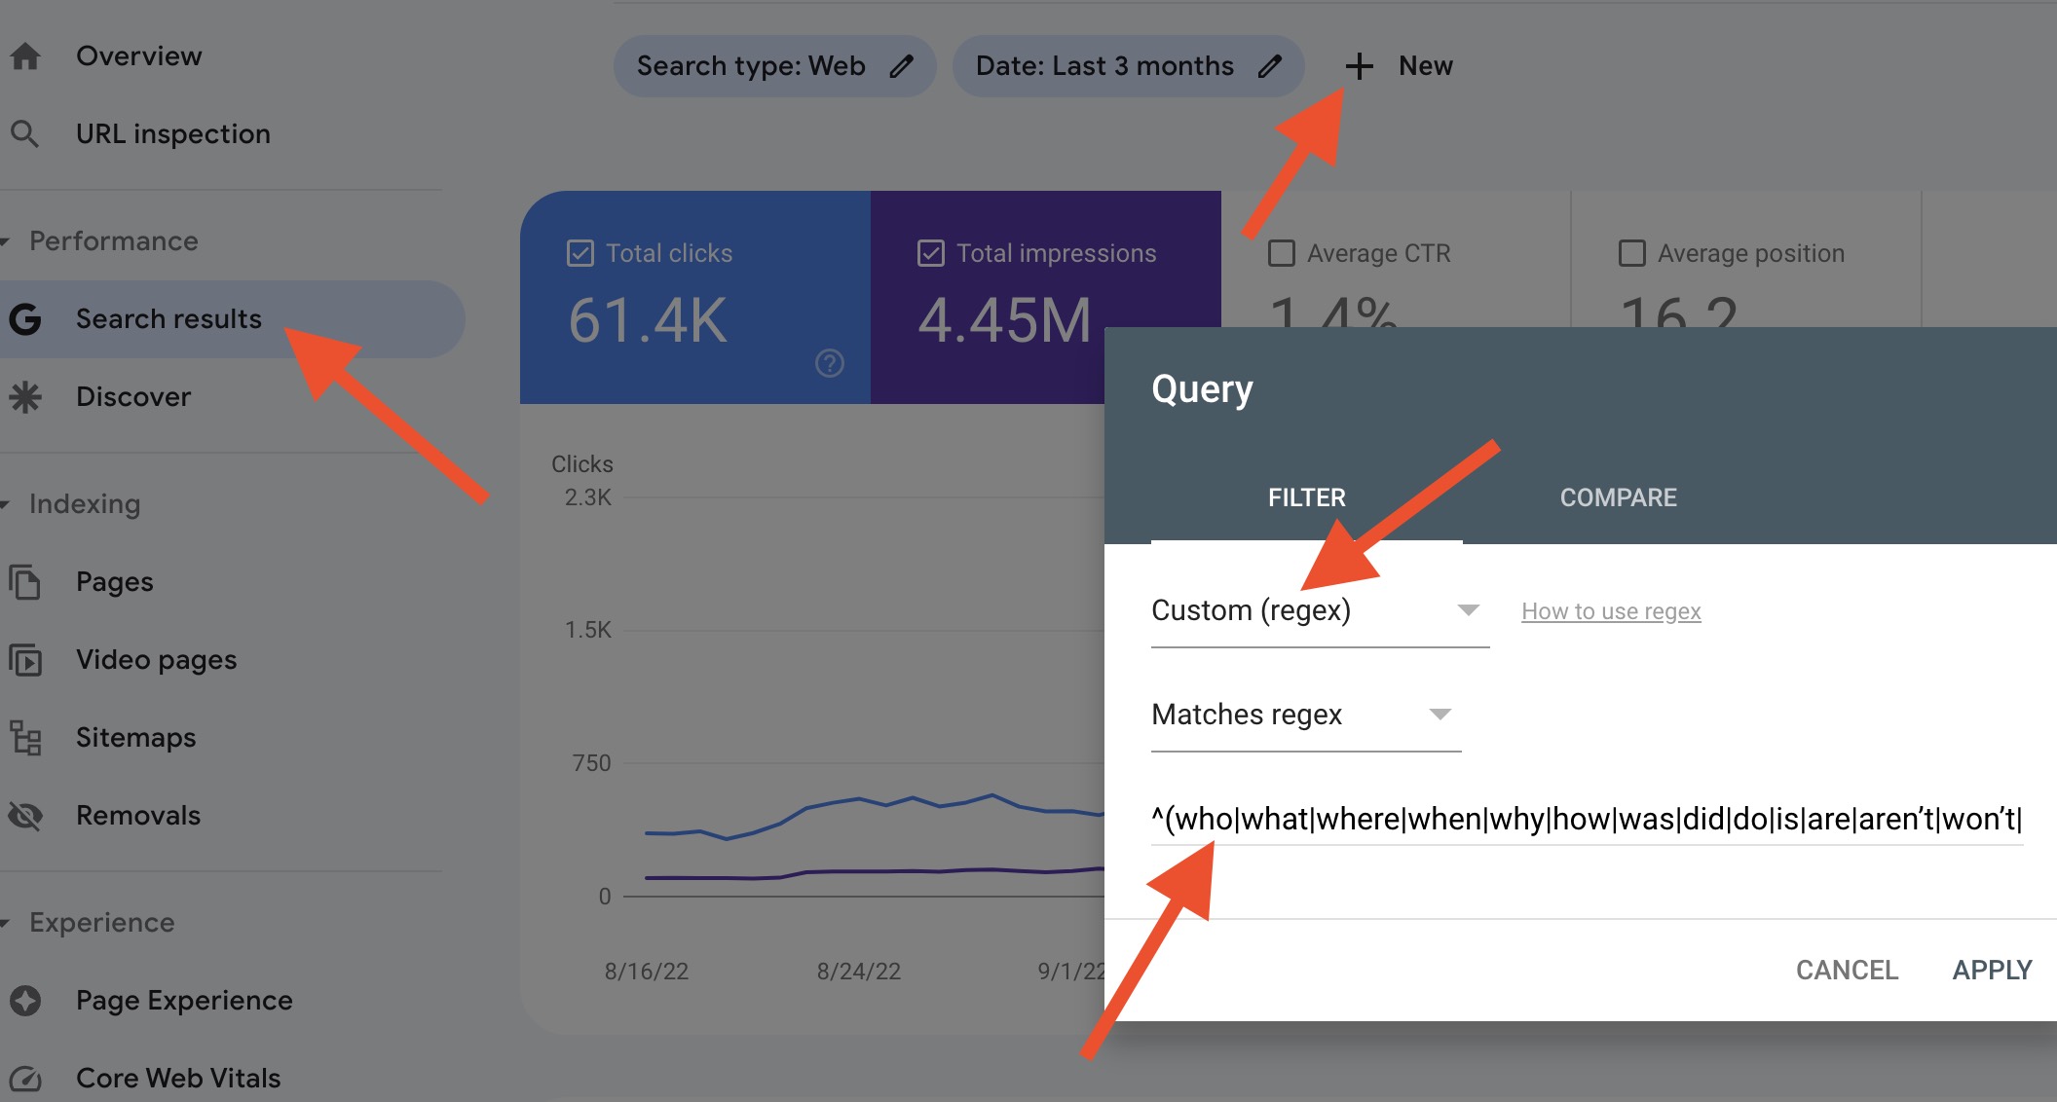Click the New filter button
This screenshot has width=2057, height=1102.
tap(1400, 64)
